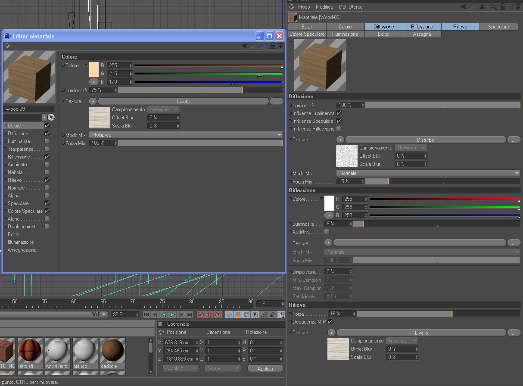Open the Modo Mix Moltiplica dropdown

[186, 135]
